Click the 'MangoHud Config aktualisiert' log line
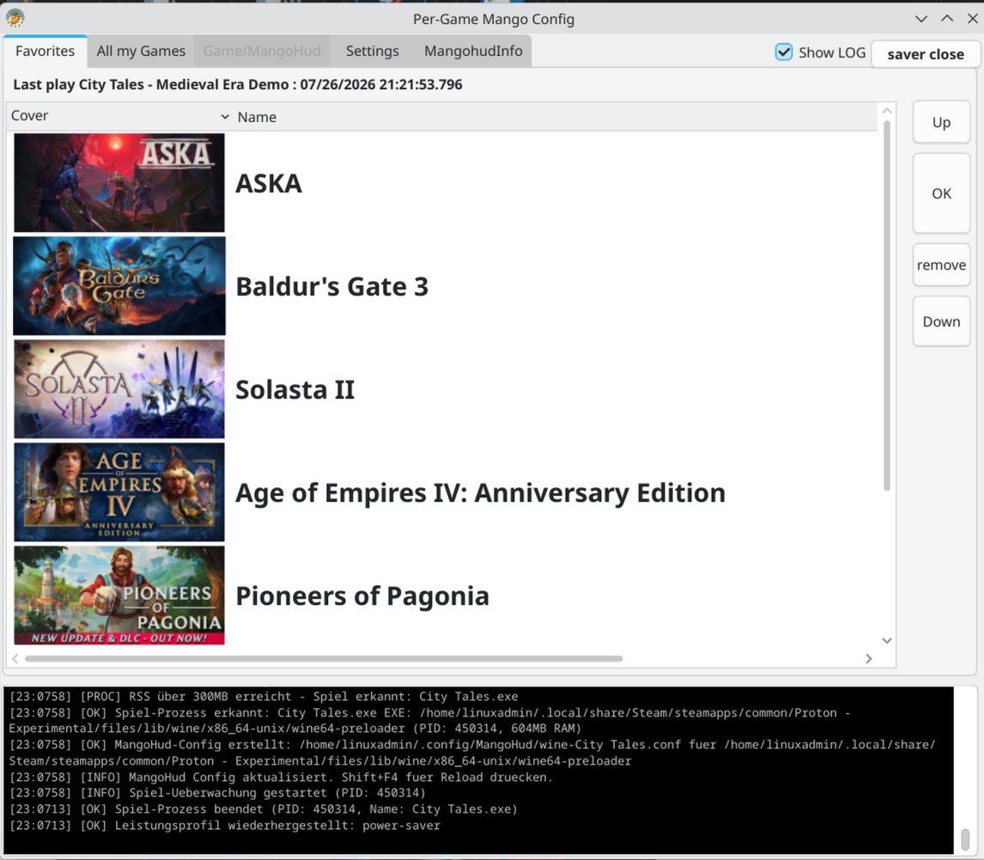Viewport: 984px width, 860px height. tap(281, 778)
